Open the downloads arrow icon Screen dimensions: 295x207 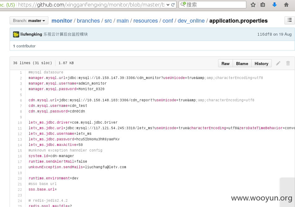(275, 5)
